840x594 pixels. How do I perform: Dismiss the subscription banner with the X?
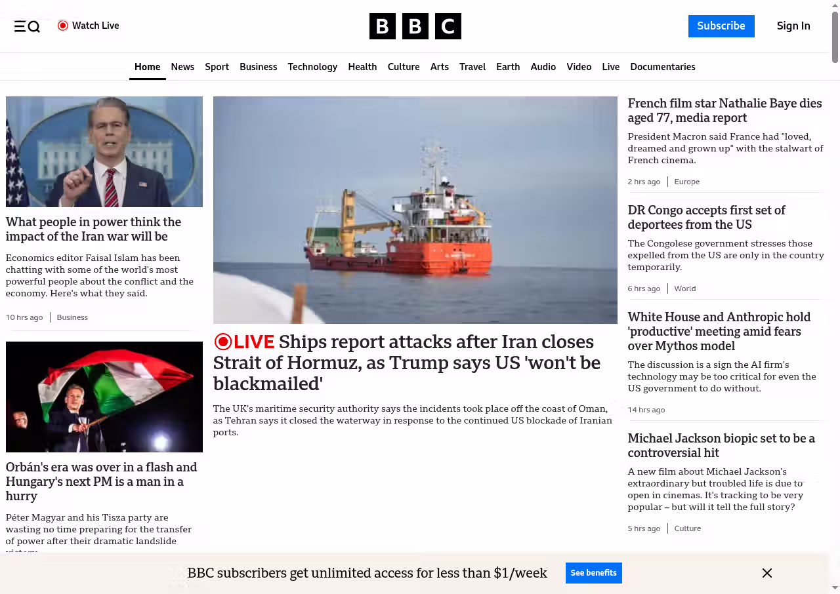click(767, 573)
